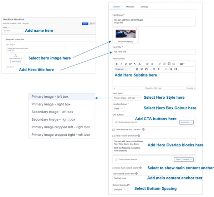This screenshot has width=214, height=197.
Task: Click the Italic formatting icon
Action: pyautogui.click(x=121, y=64)
